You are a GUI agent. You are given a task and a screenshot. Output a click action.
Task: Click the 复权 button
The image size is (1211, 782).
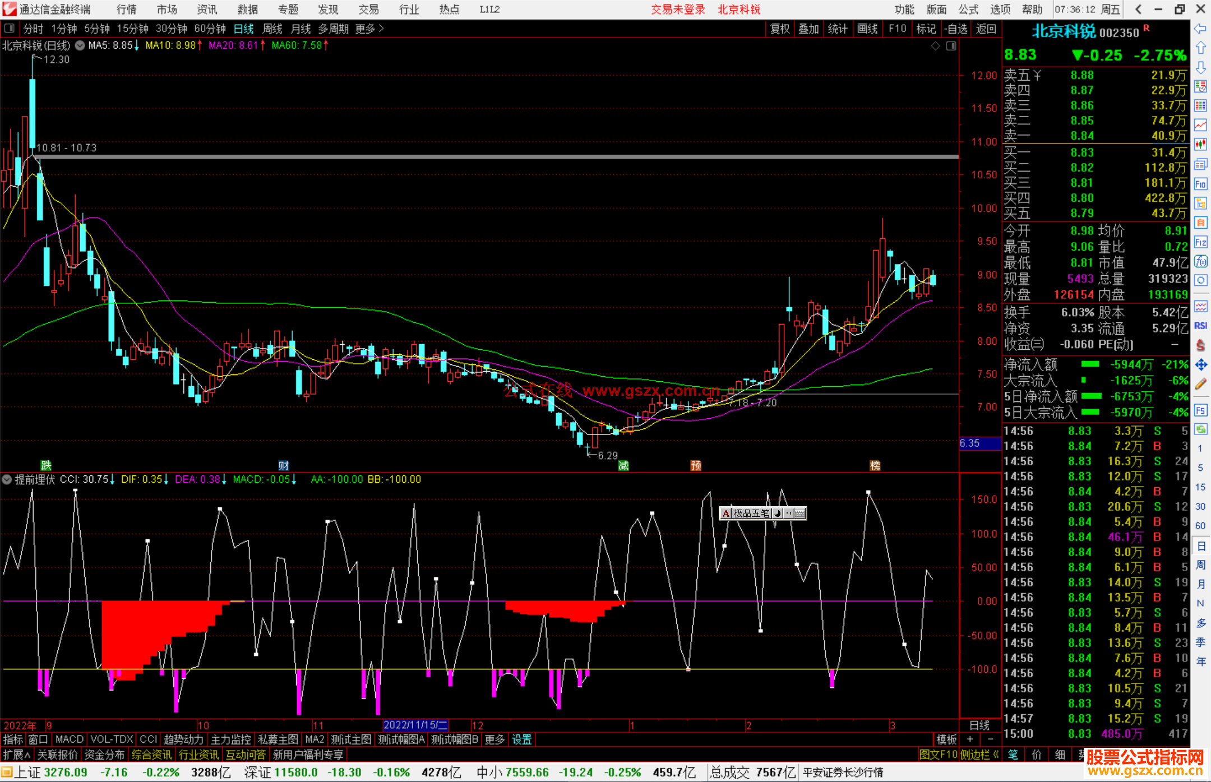[779, 29]
